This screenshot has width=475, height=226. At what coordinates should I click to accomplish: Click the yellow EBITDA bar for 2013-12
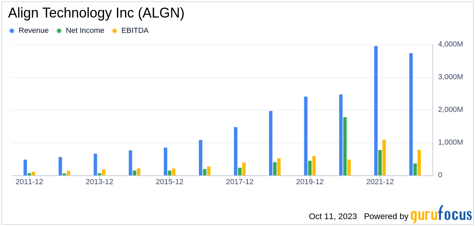pyautogui.click(x=104, y=173)
